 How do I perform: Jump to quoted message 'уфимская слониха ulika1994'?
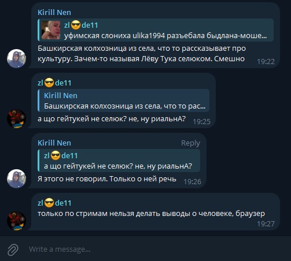(156, 30)
